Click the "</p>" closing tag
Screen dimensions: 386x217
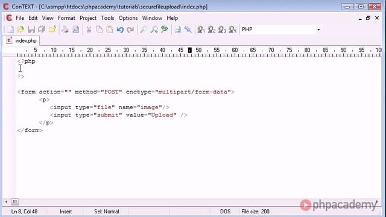coord(46,122)
